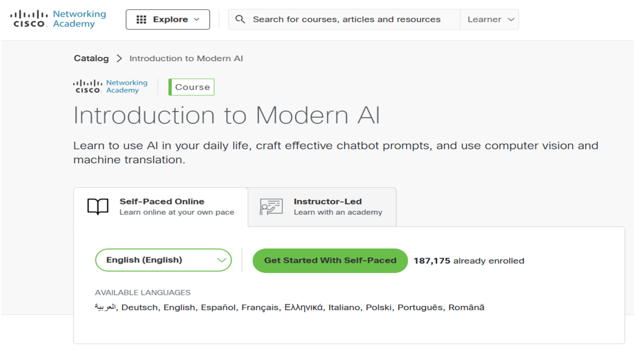Select the Instructor-Led tab
The width and height of the screenshot is (635, 353).
coord(327,207)
